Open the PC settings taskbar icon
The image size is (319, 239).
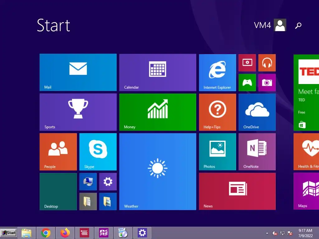click(x=142, y=233)
